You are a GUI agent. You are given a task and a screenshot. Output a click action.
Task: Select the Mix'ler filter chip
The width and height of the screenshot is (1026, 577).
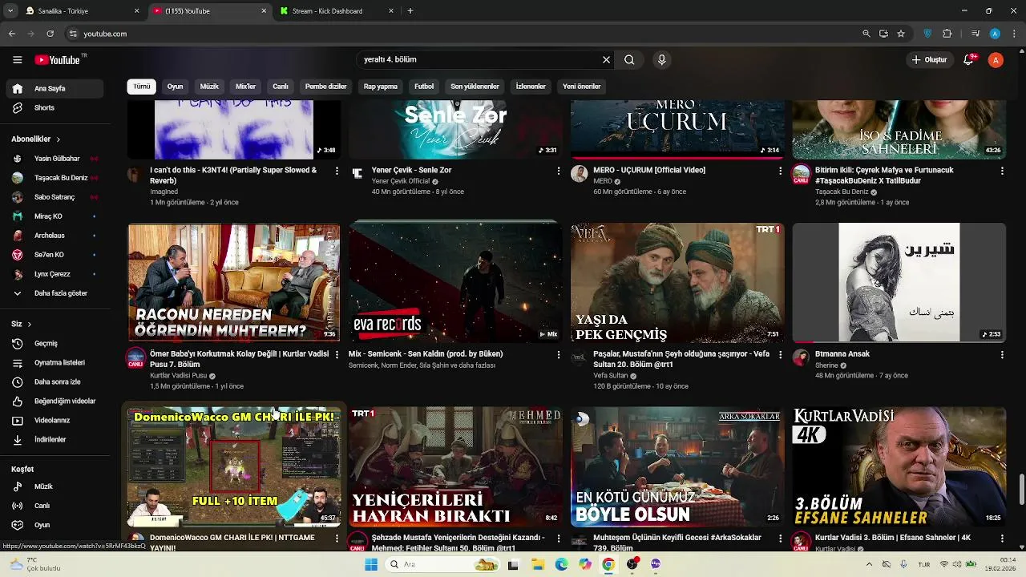click(245, 87)
